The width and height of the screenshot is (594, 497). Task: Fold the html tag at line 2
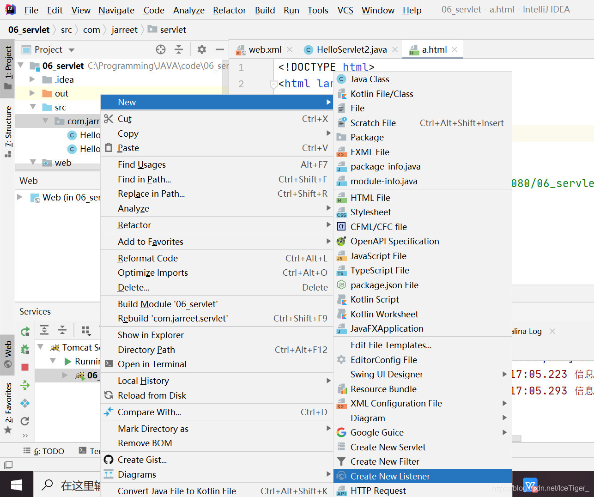click(x=273, y=84)
